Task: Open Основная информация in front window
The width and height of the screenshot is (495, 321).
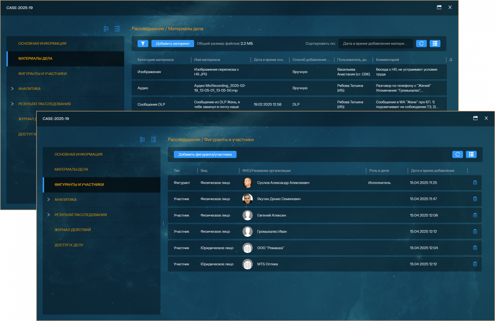Action: pyautogui.click(x=102, y=154)
